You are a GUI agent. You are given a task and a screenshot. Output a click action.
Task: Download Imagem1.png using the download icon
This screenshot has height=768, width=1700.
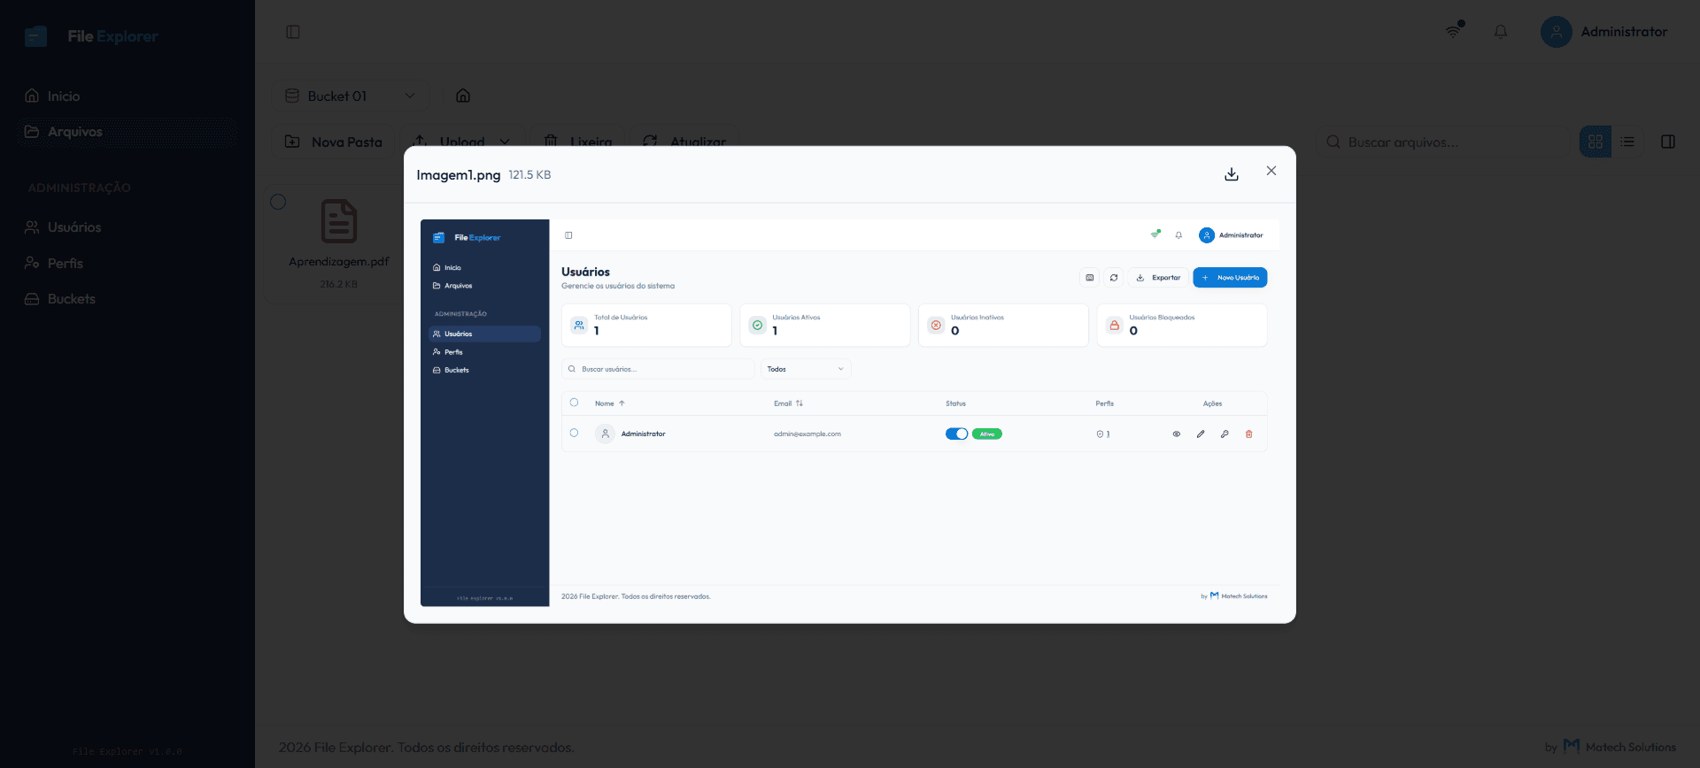[1231, 174]
